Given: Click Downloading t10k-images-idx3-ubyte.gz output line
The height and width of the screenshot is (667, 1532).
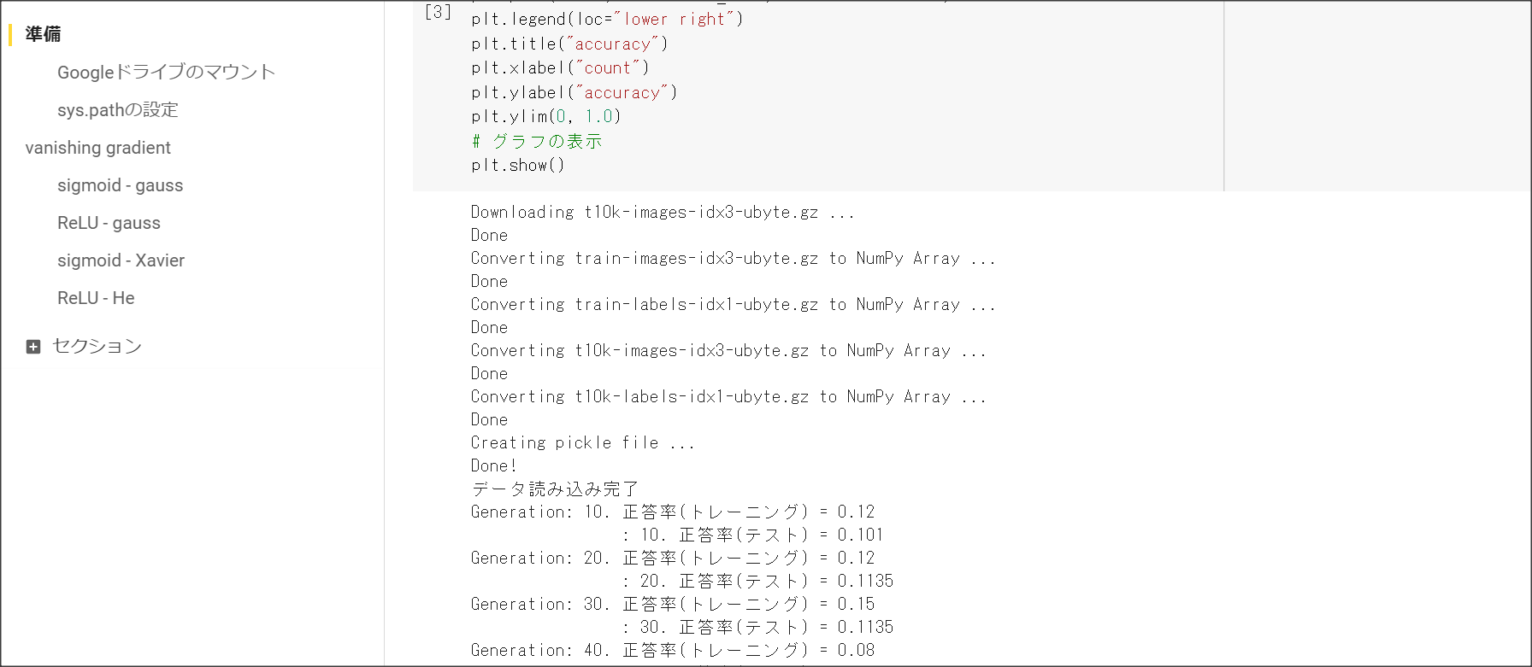Looking at the screenshot, I should 663,213.
